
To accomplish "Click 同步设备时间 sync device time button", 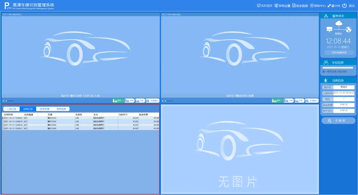I will point(339,53).
